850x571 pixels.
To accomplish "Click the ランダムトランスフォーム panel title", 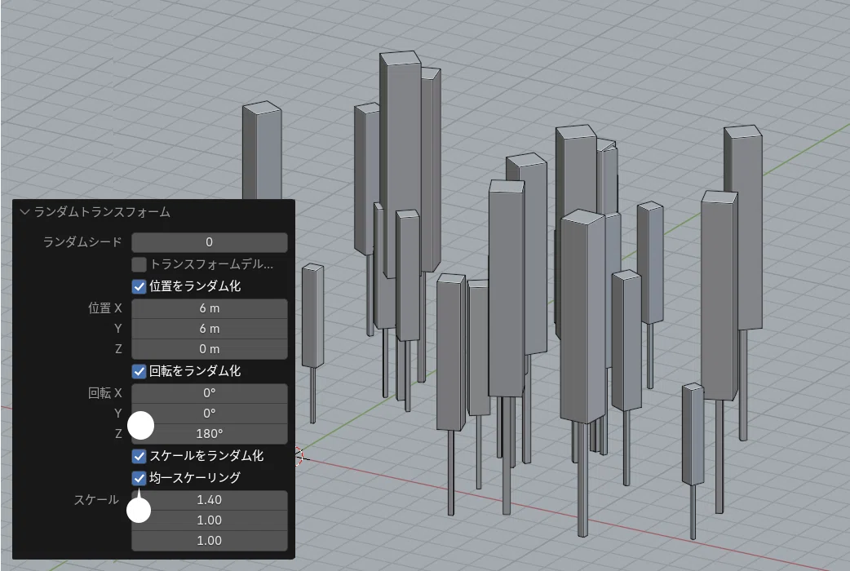I will tap(102, 211).
